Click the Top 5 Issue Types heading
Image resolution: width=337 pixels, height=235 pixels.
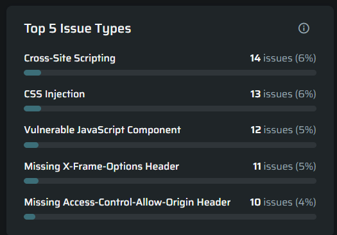[78, 29]
